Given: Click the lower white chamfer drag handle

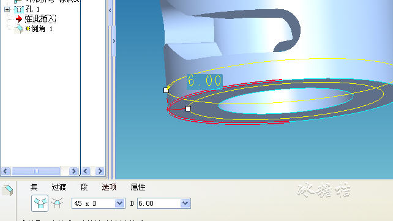Looking at the screenshot, I should pos(188,108).
